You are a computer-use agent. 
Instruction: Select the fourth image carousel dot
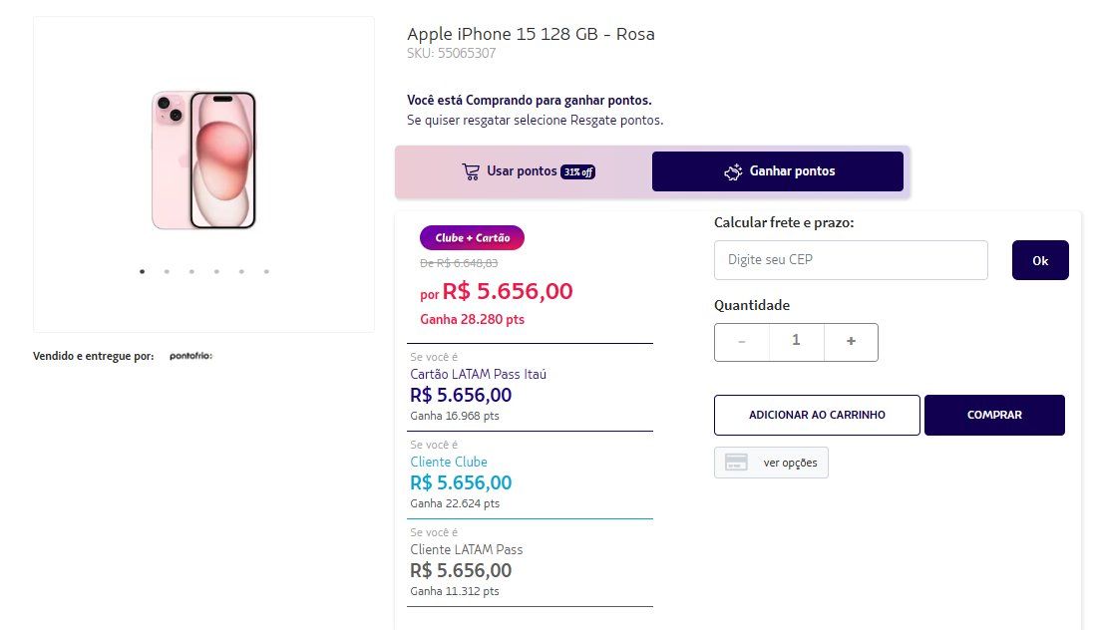click(217, 271)
